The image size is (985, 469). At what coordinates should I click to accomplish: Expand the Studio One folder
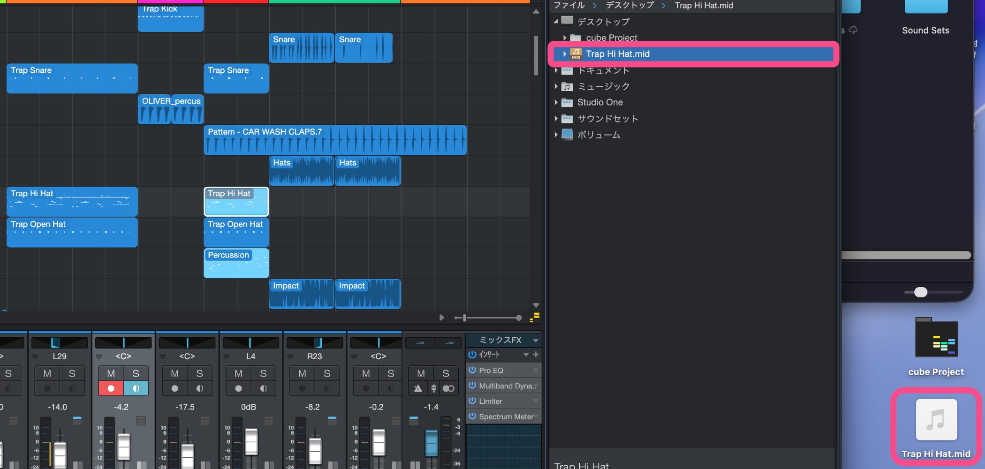[x=556, y=102]
